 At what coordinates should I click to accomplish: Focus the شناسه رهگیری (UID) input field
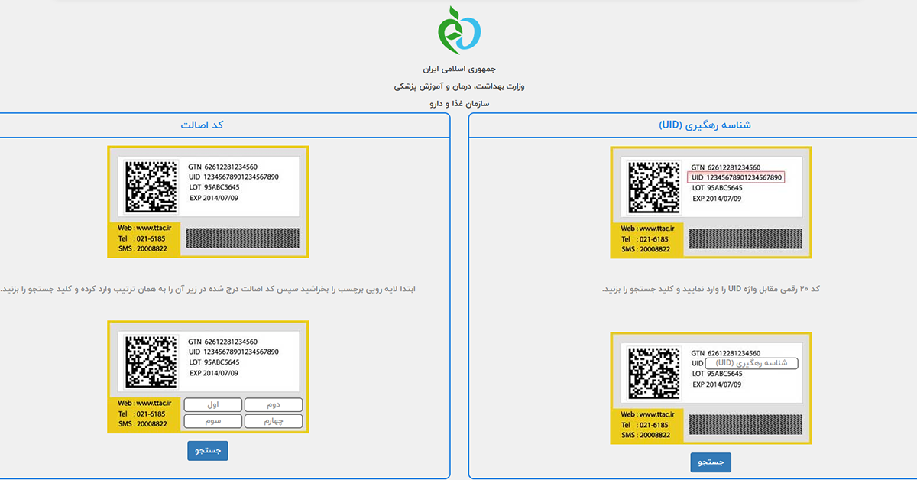[x=751, y=364]
